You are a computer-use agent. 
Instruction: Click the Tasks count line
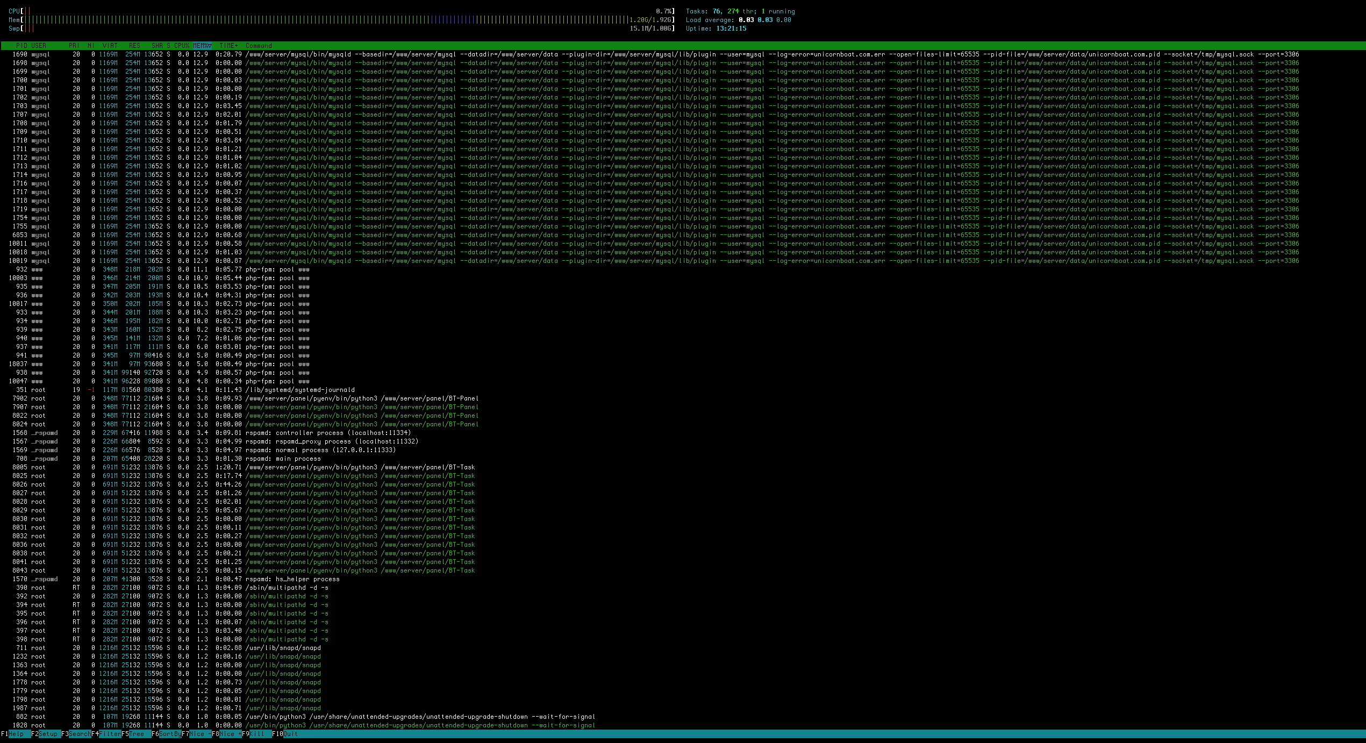pos(740,11)
